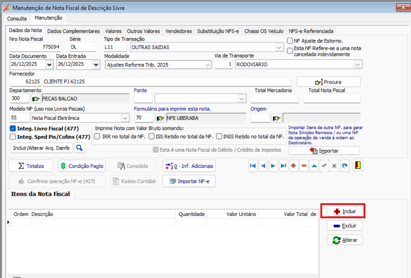Viewport: 411px width, 278px height.
Task: Open the Data Documento date picker
Action: 49,65
